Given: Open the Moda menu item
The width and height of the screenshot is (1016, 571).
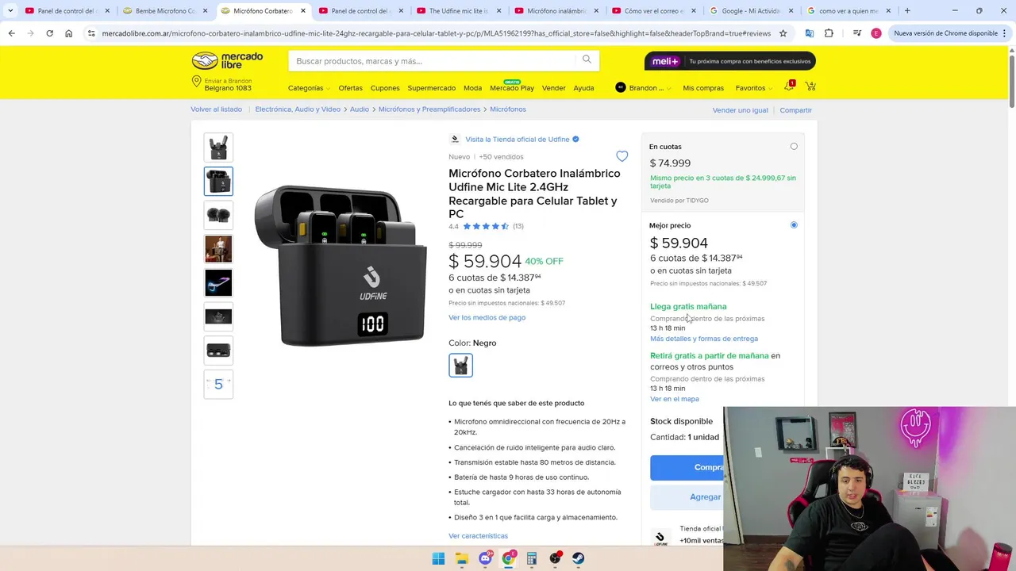Looking at the screenshot, I should 472,88.
